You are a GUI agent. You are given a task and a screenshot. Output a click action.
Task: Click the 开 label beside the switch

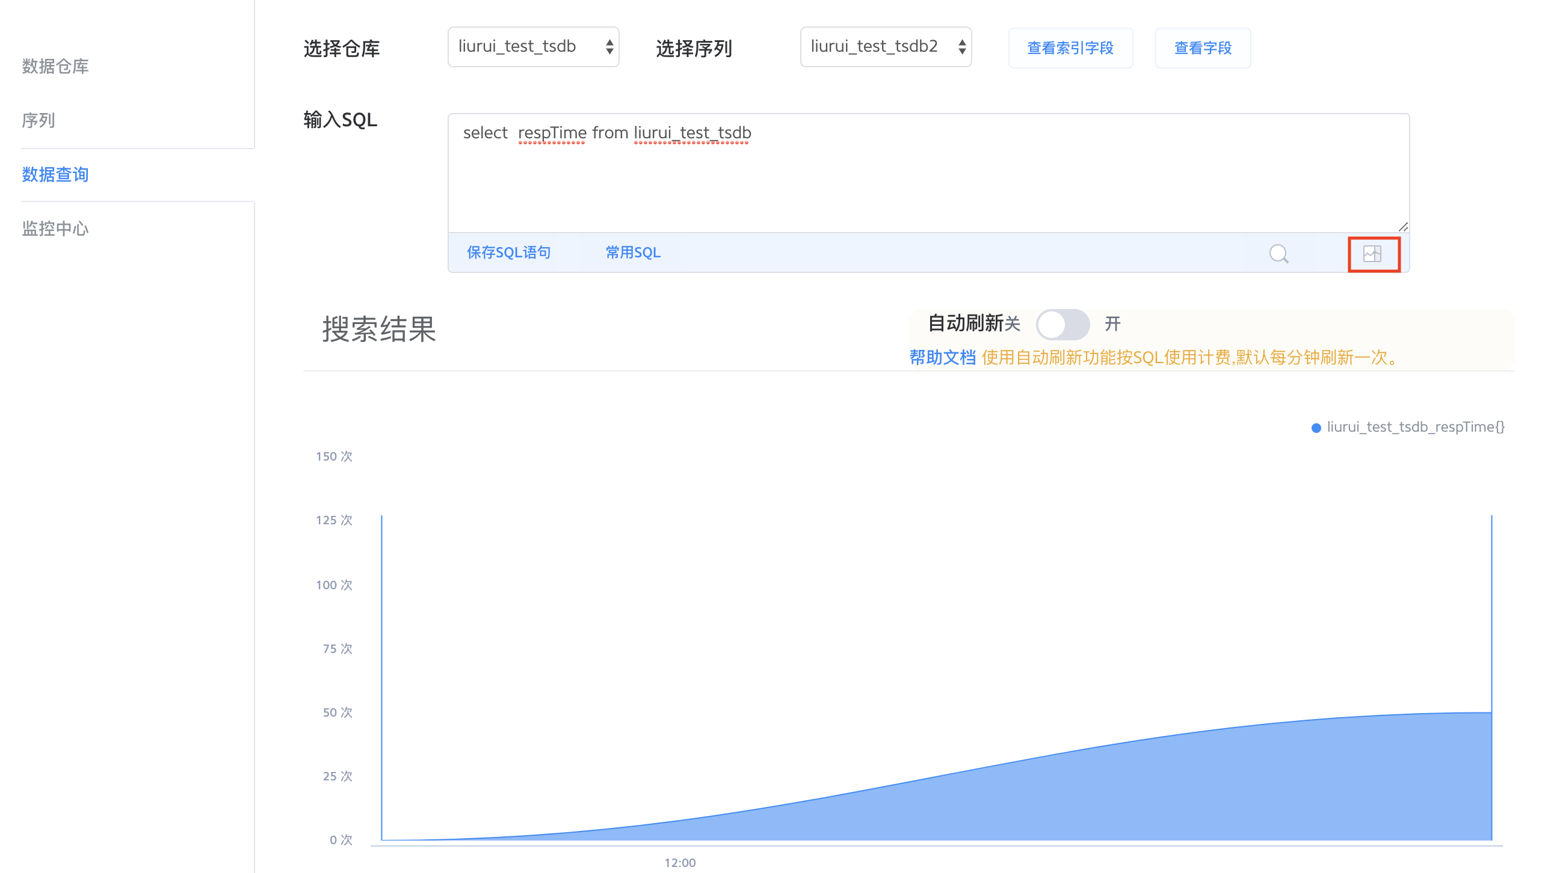pyautogui.click(x=1112, y=324)
